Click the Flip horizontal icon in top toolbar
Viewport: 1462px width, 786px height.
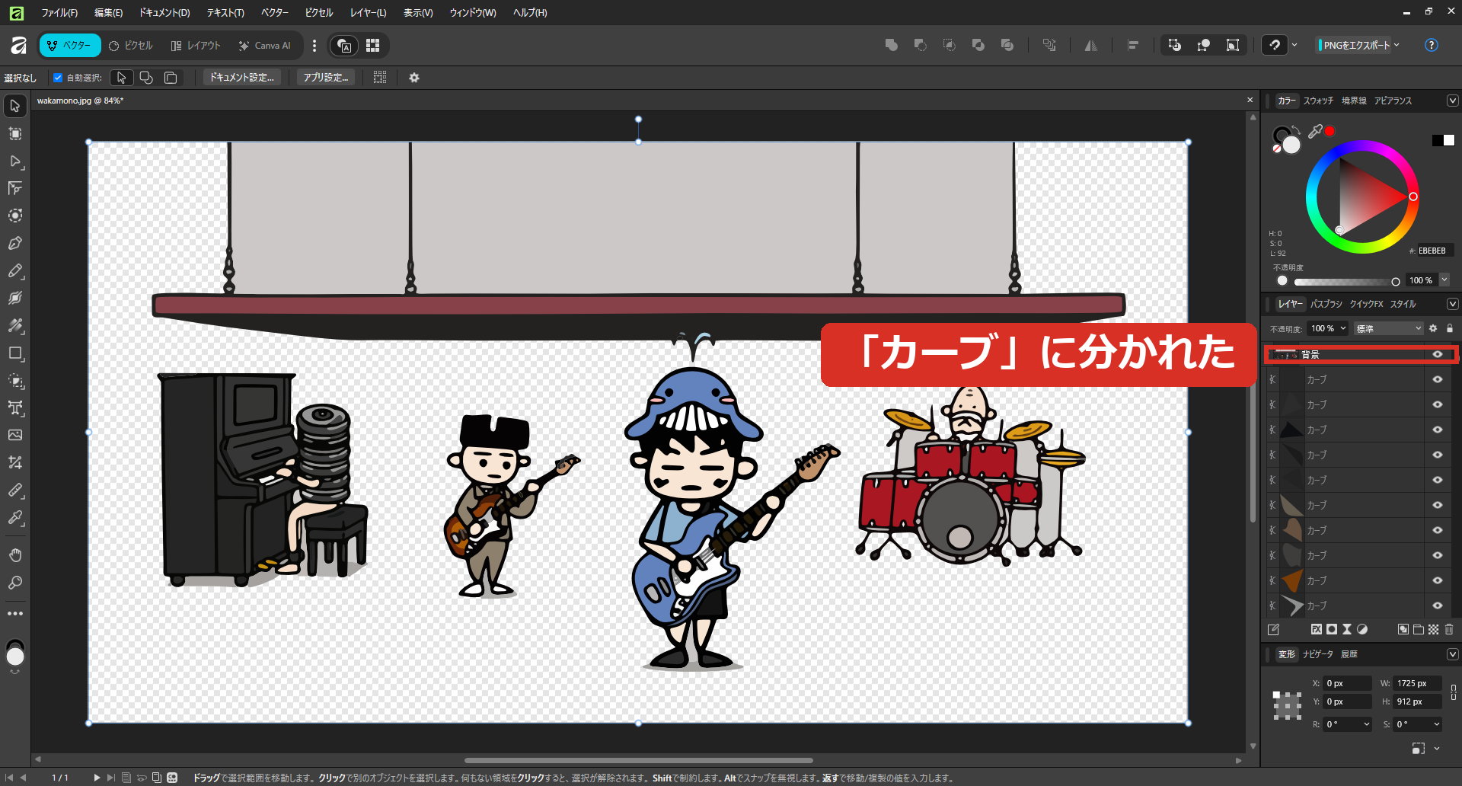pos(1091,45)
